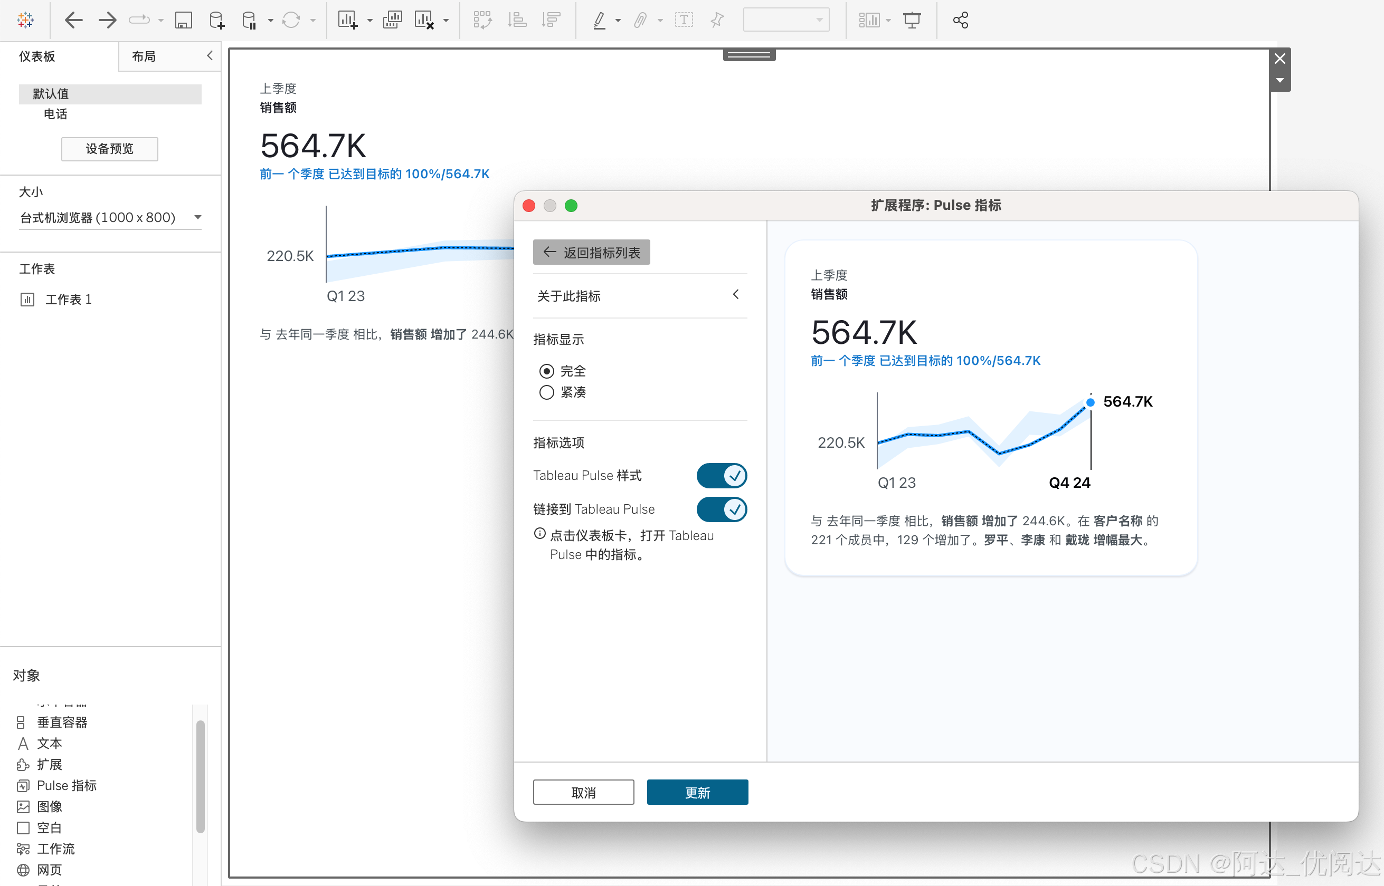Click the 返回指标列表 button
This screenshot has width=1384, height=886.
pyautogui.click(x=591, y=253)
